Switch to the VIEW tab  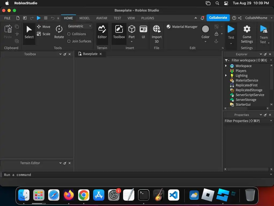tap(131, 18)
